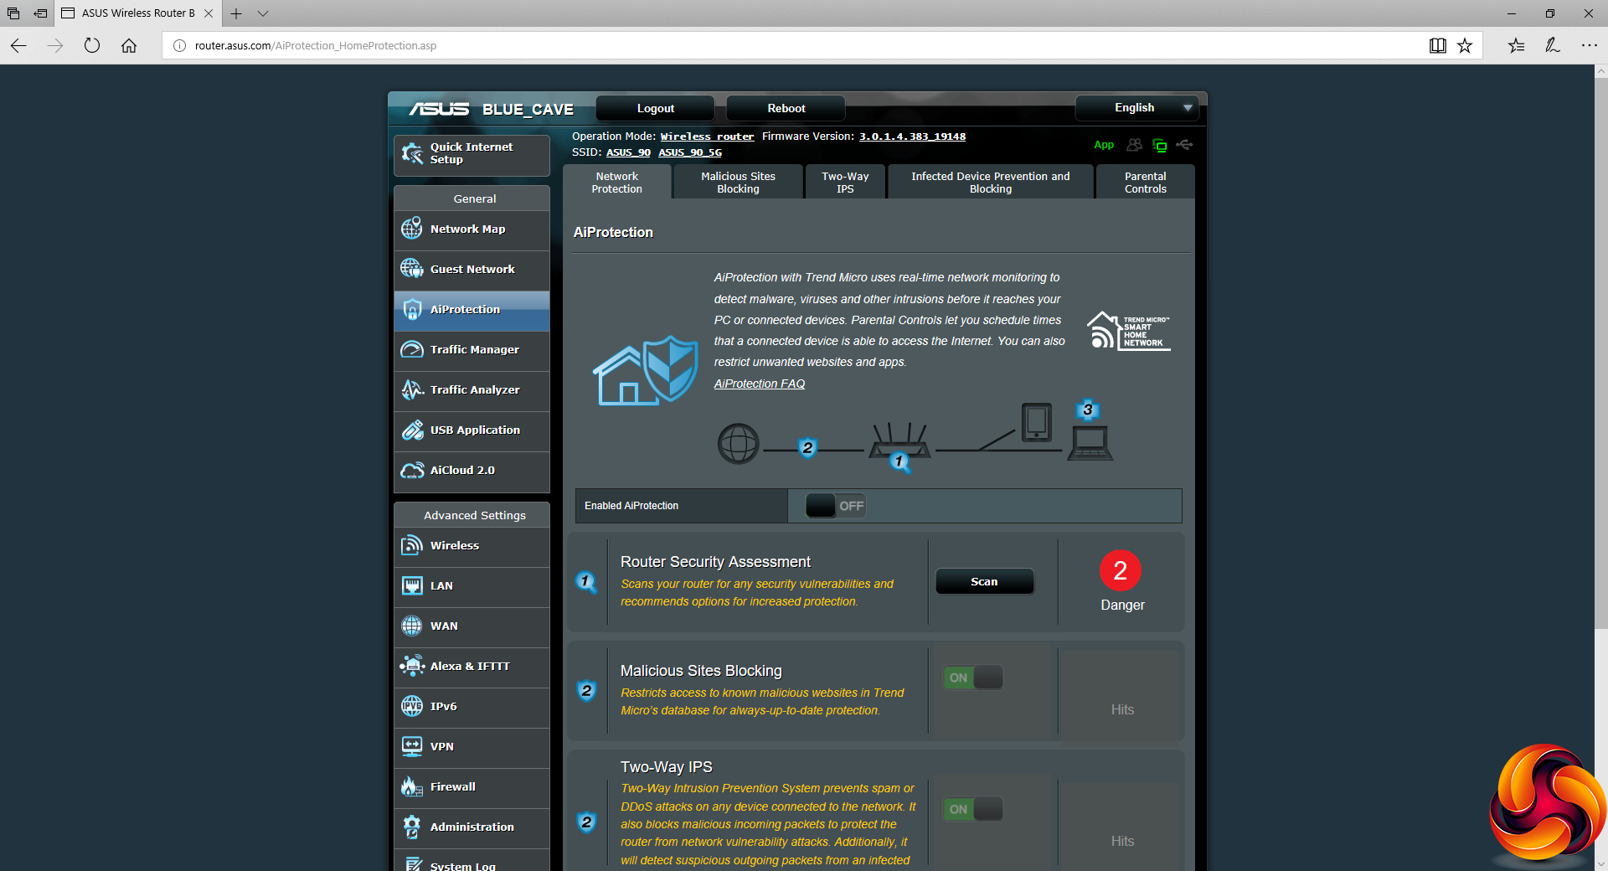Open WAN settings
The height and width of the screenshot is (871, 1608).
pyautogui.click(x=472, y=626)
